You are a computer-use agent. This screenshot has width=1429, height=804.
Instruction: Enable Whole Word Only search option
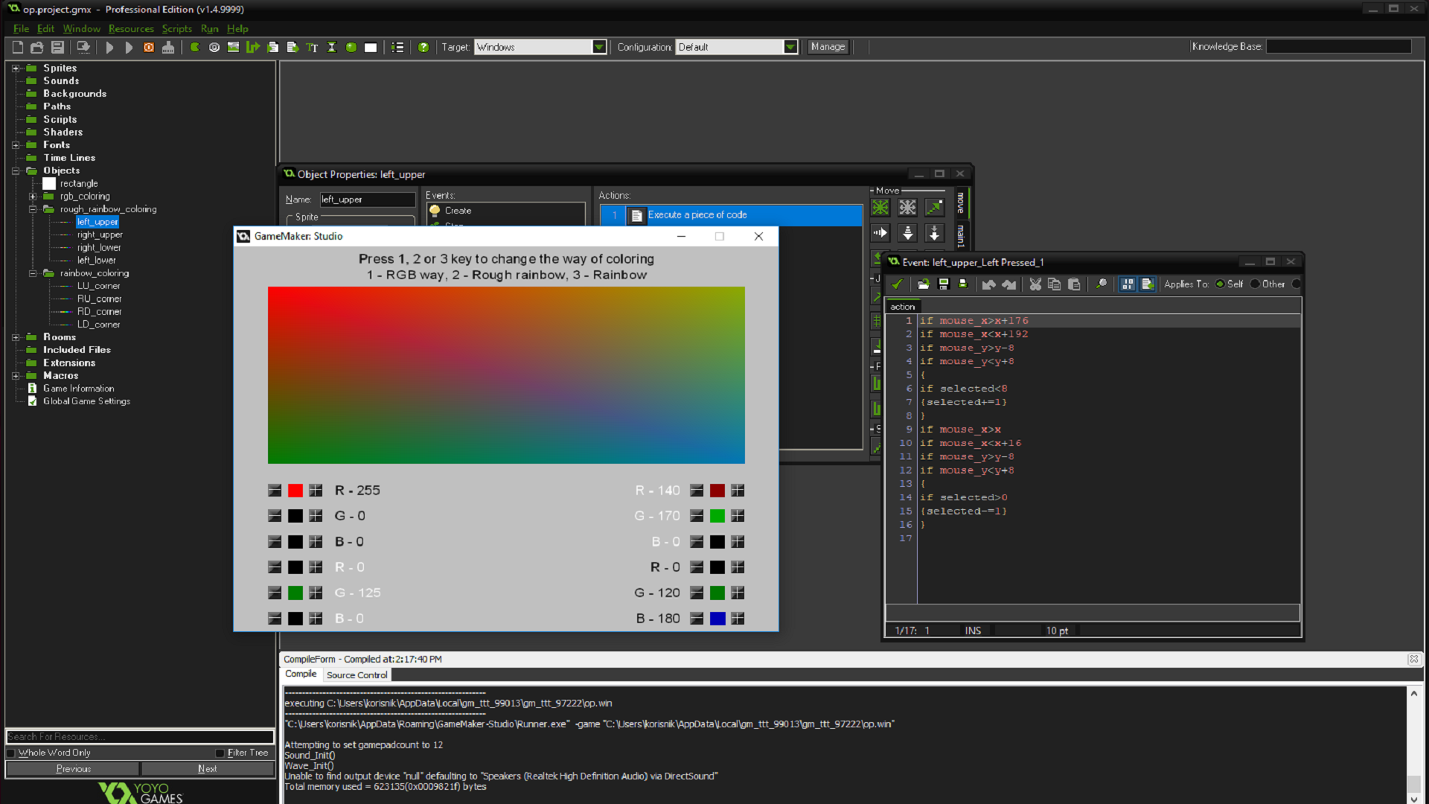11,753
